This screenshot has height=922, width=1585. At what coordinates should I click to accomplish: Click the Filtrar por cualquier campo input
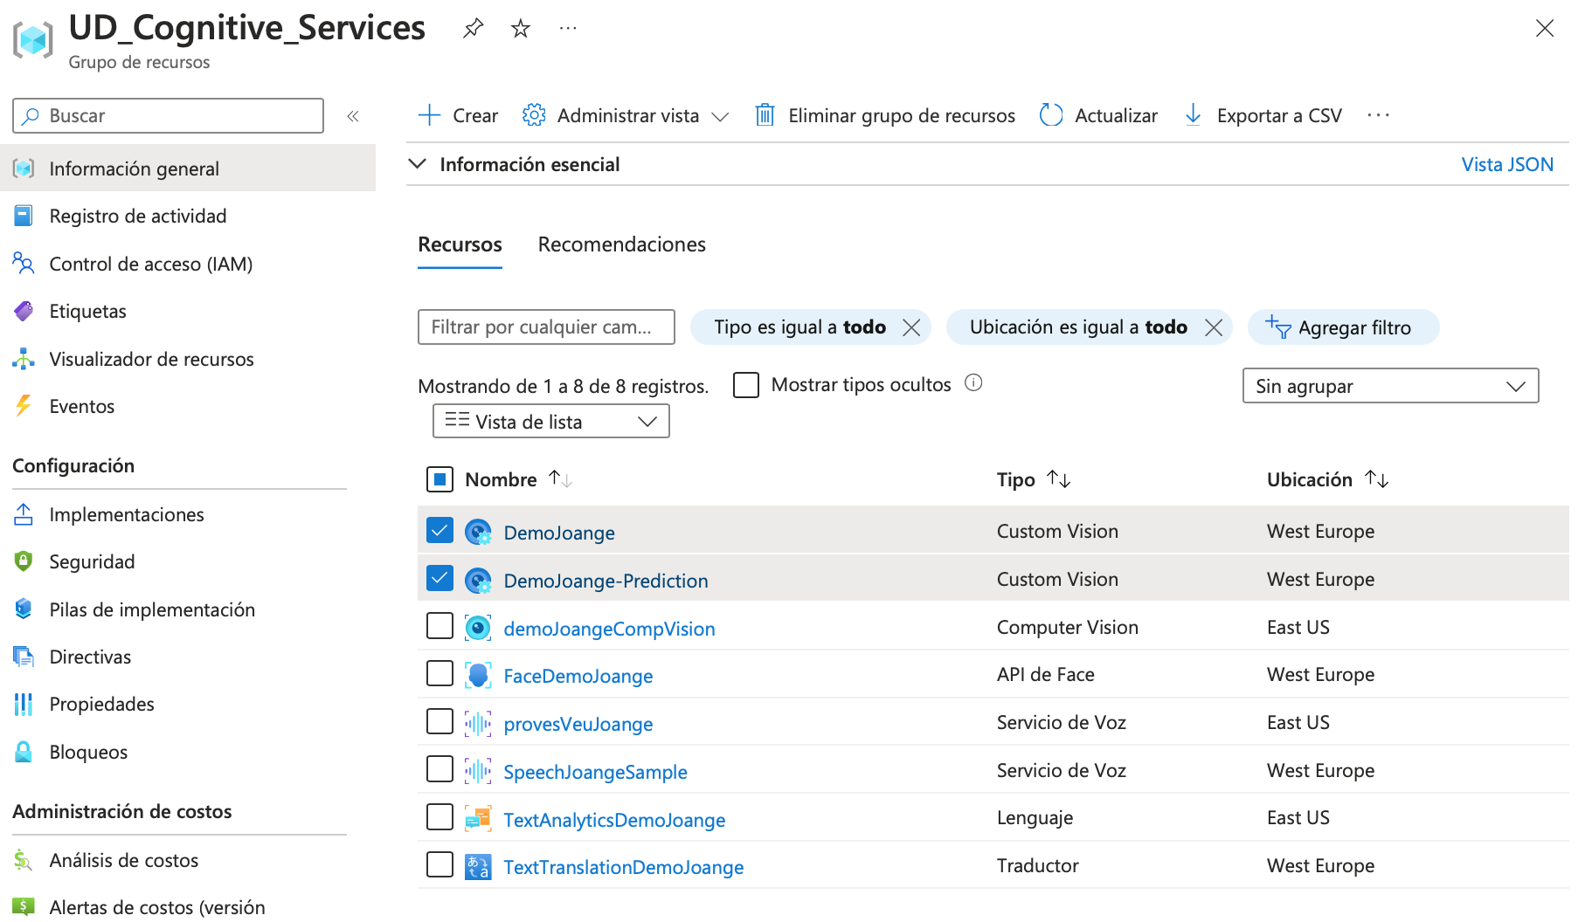click(x=546, y=327)
